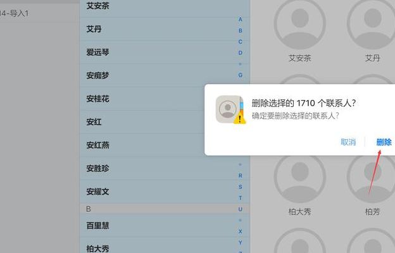Image resolution: width=395 pixels, height=253 pixels.
Task: Open the 艾安茶 contact avatar card
Action: (x=300, y=31)
